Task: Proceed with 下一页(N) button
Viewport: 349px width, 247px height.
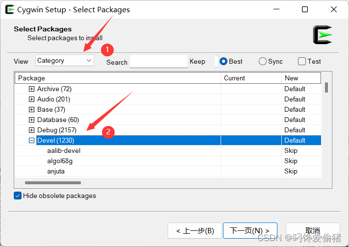Action: pos(250,230)
